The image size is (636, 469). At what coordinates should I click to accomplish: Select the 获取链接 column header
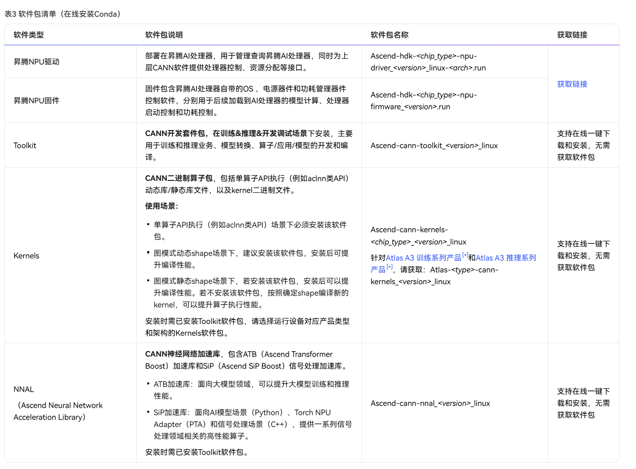point(572,35)
